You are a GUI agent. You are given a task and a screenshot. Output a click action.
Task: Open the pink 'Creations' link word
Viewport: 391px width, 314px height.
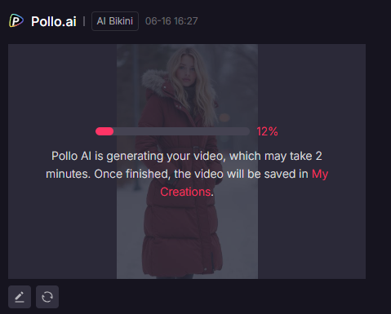(x=185, y=192)
